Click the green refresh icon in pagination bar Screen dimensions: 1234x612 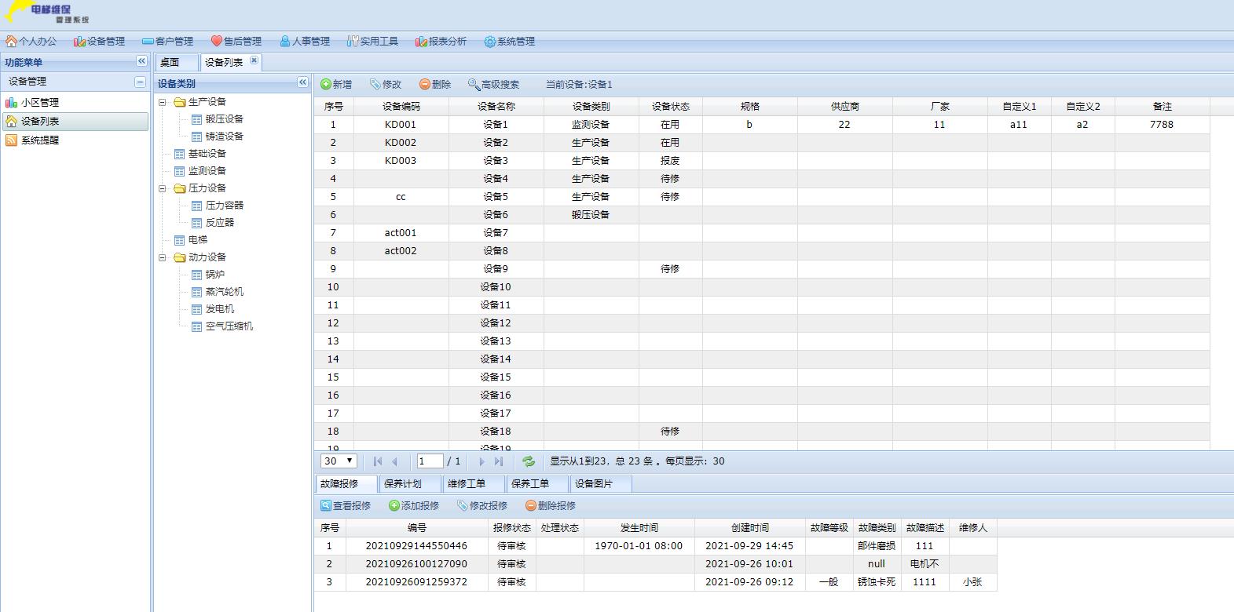[x=529, y=461]
